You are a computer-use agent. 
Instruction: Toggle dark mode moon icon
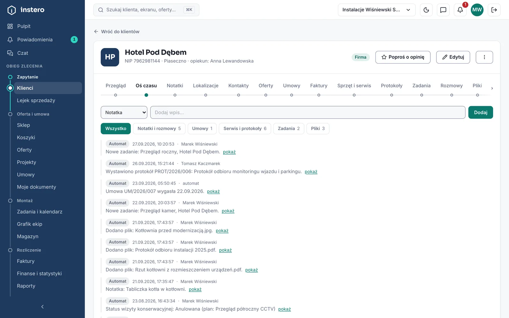(426, 10)
